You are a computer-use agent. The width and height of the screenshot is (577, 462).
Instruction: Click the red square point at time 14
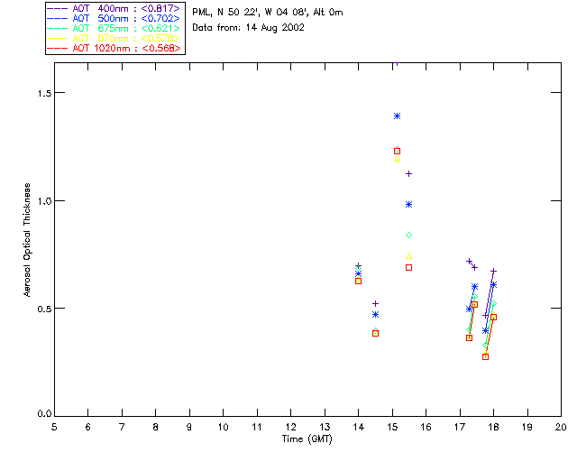[359, 282]
